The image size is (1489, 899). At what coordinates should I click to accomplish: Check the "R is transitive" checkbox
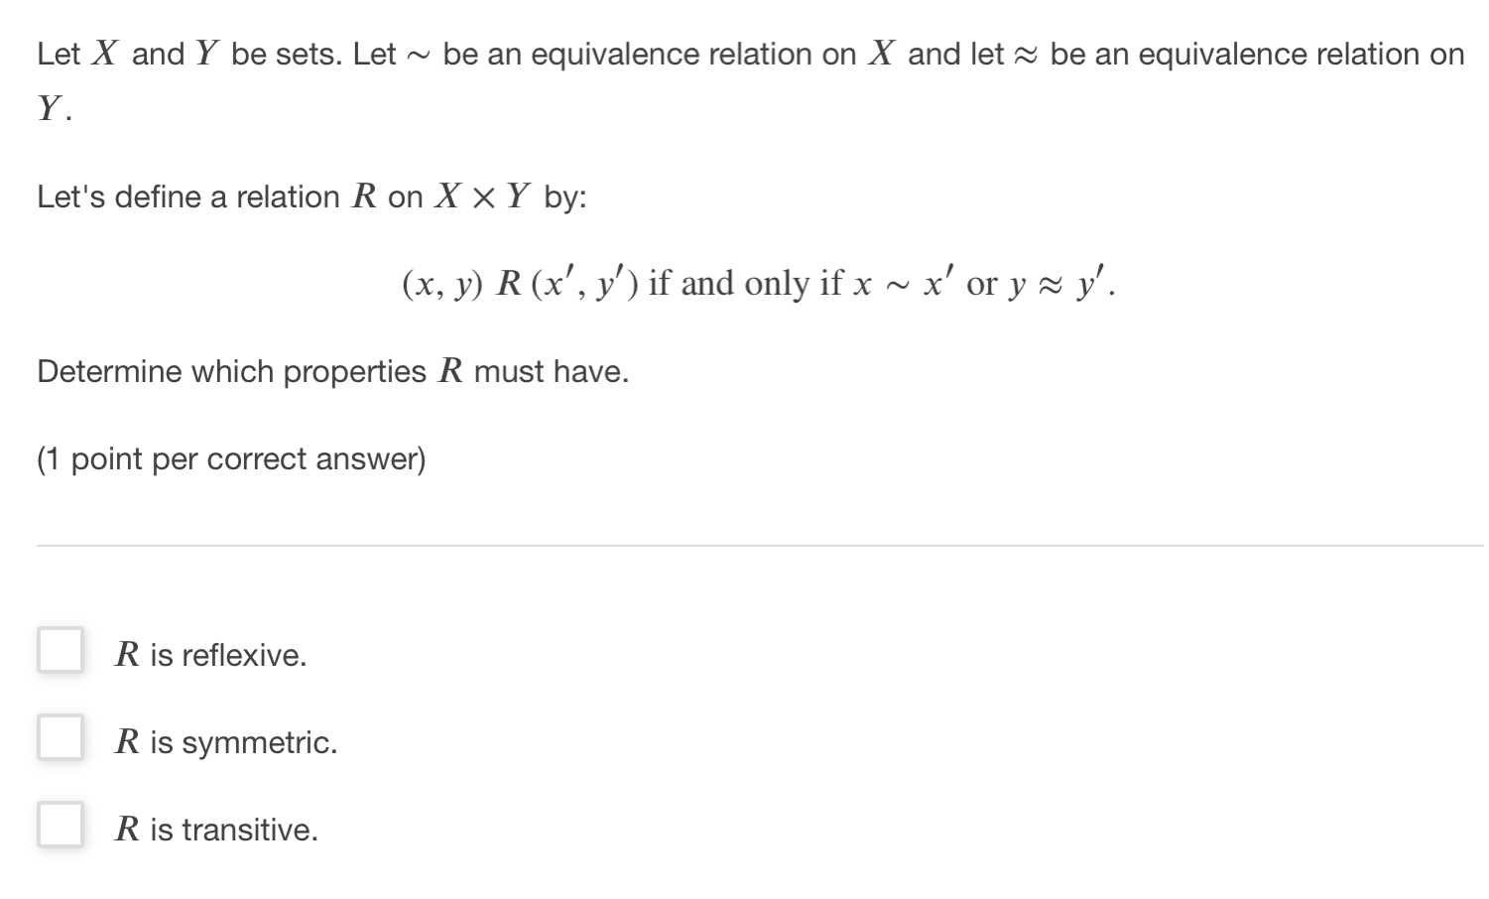click(x=60, y=825)
